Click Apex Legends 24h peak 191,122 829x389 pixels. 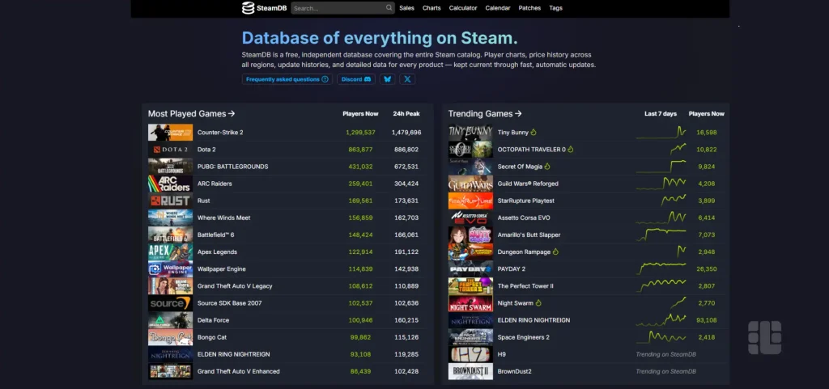point(406,252)
